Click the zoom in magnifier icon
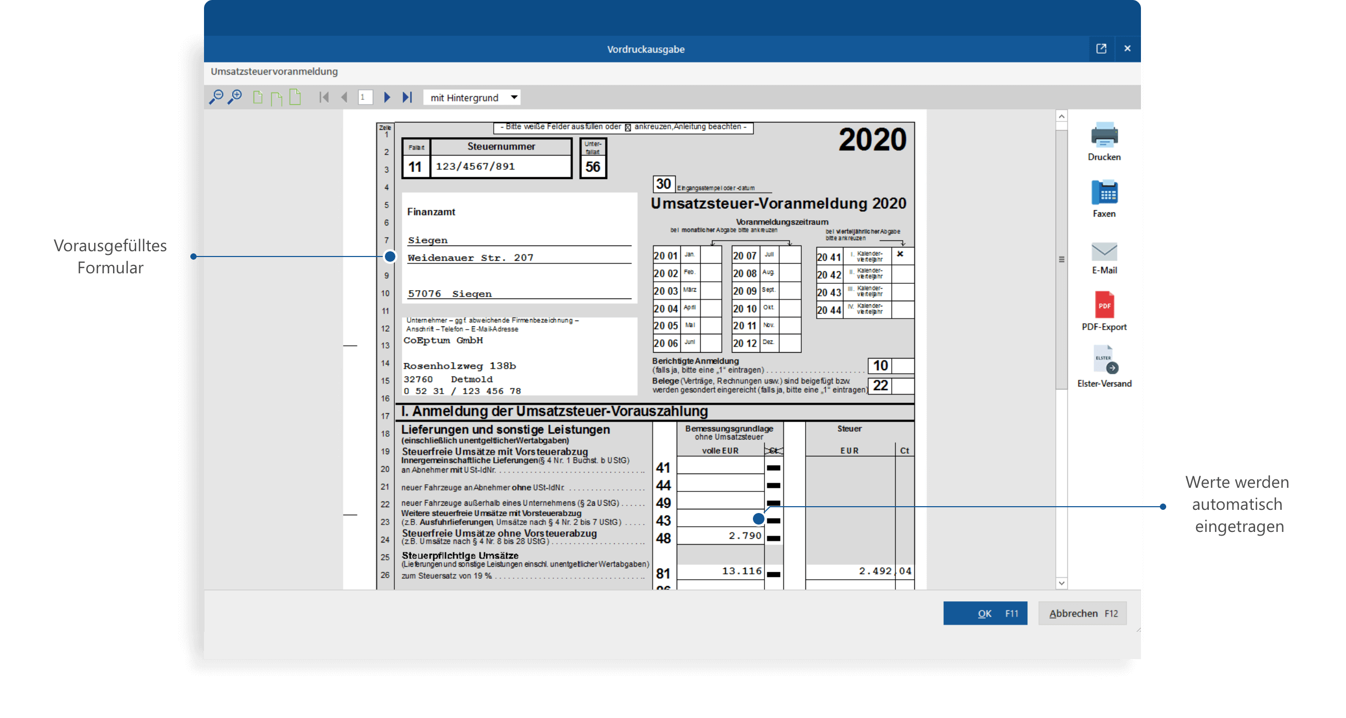Viewport: 1346px width, 718px height. 234,97
